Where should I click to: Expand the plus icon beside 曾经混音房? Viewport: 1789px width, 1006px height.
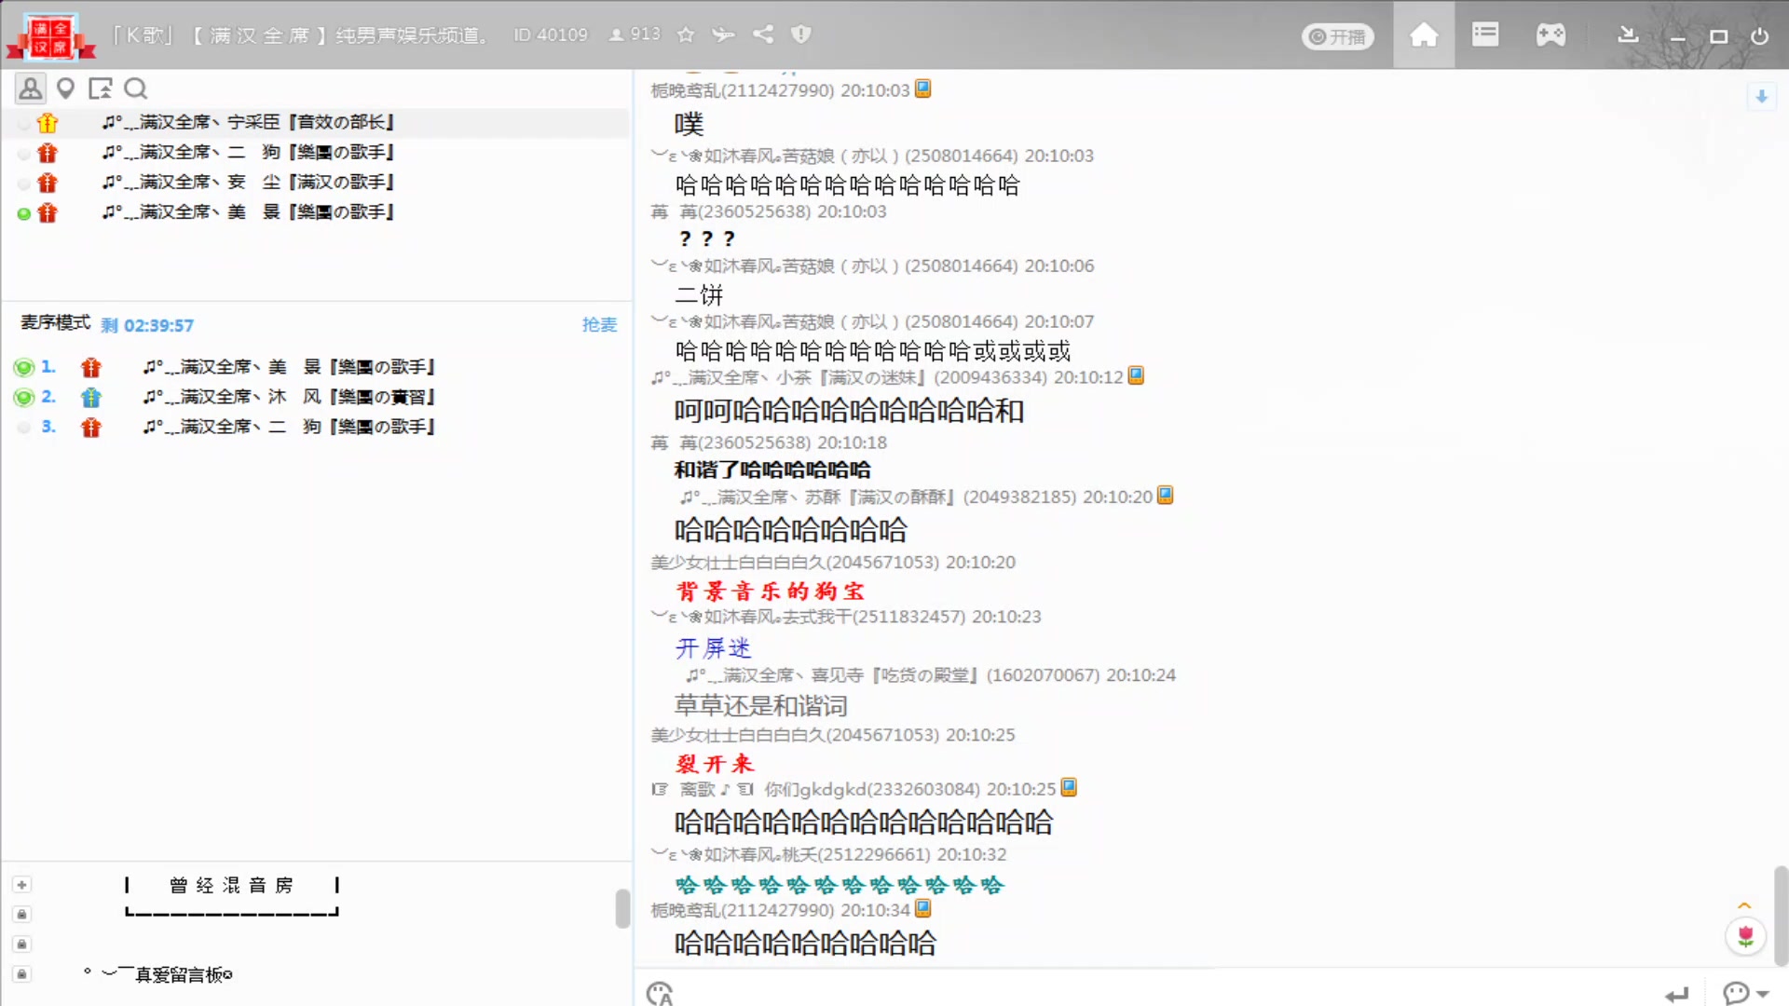coord(22,884)
